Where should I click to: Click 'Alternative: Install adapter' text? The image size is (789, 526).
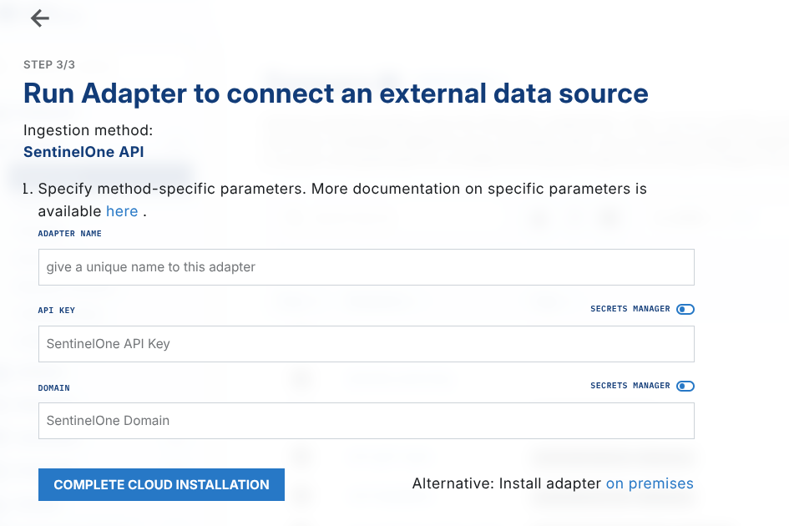click(x=506, y=483)
